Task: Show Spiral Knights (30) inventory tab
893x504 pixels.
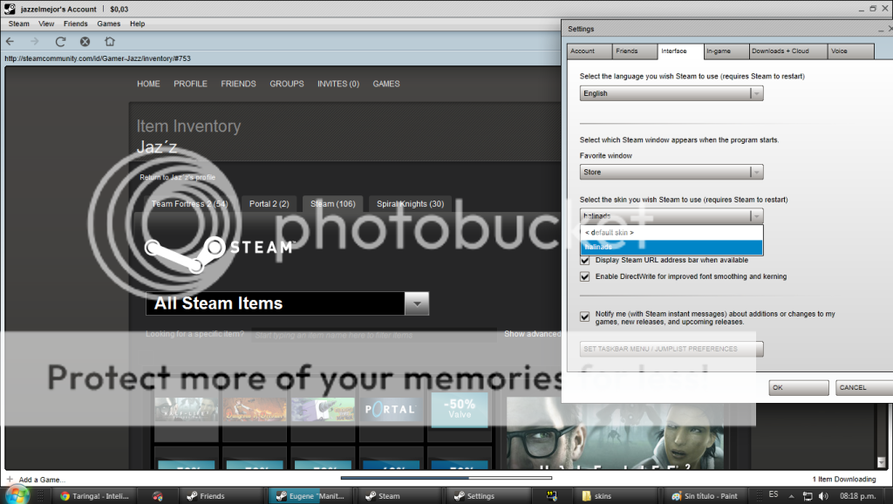Action: 410,204
